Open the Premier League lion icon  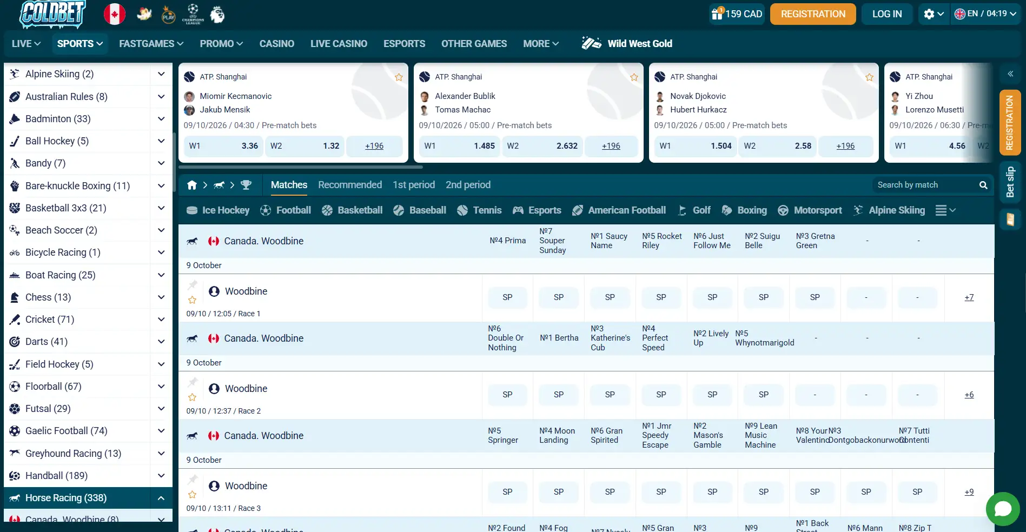[x=217, y=15]
